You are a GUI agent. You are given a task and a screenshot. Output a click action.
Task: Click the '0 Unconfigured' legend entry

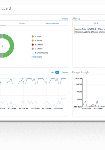[x=42, y=53]
